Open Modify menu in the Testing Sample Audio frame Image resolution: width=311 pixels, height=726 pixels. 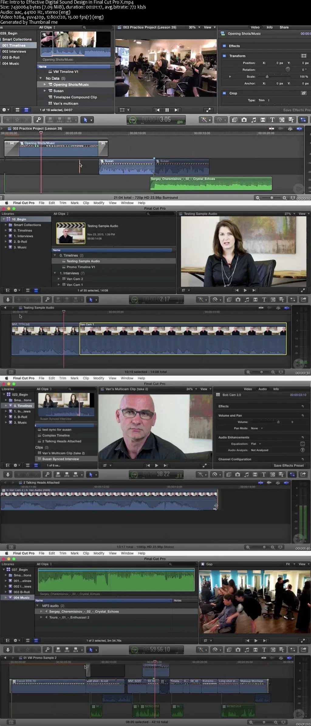click(x=99, y=203)
